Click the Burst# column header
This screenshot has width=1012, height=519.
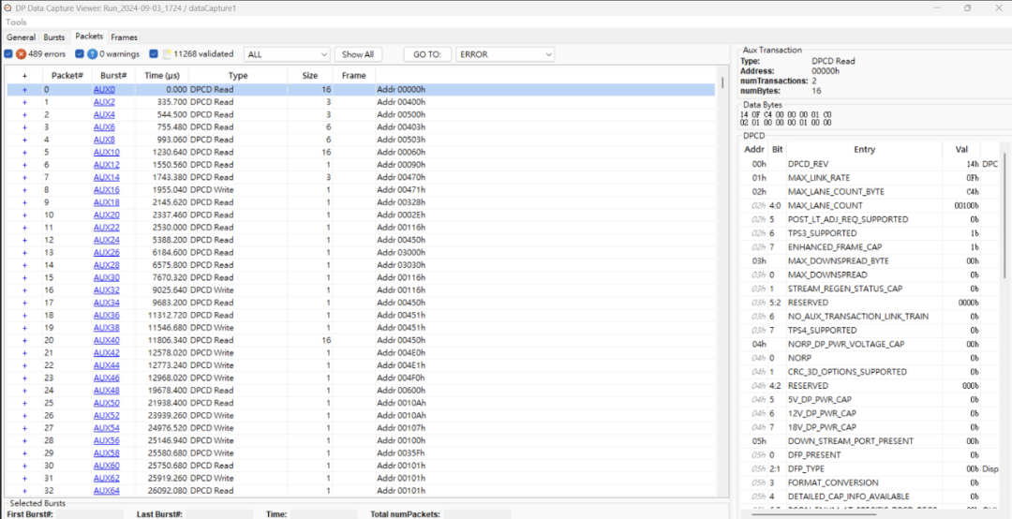point(113,76)
